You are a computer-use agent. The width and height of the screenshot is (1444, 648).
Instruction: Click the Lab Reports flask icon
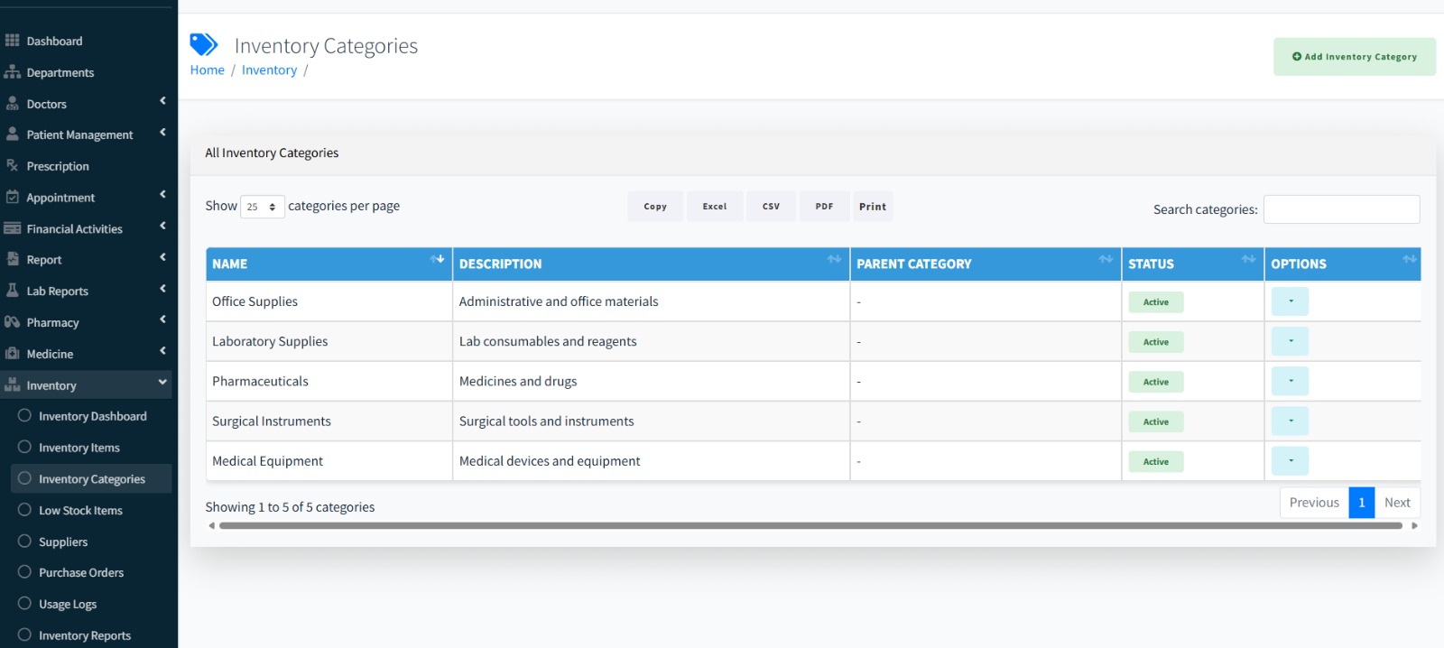(12, 291)
